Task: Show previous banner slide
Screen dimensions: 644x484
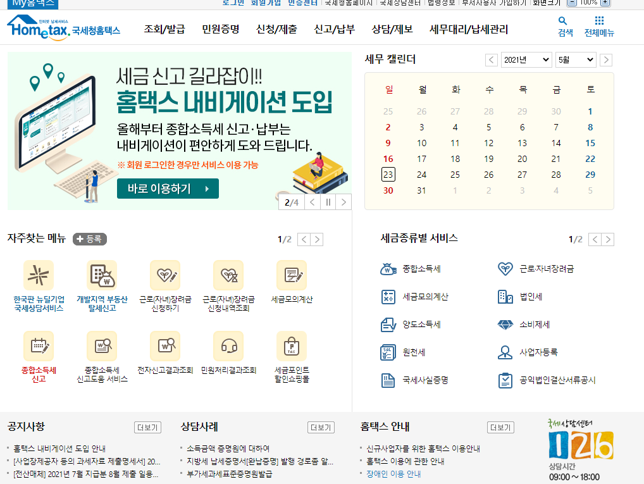Action: coord(312,202)
